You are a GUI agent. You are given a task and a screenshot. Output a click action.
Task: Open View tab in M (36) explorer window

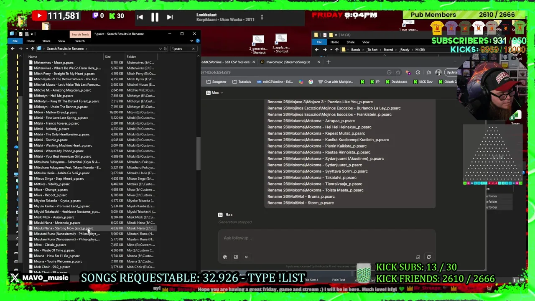pyautogui.click(x=366, y=42)
